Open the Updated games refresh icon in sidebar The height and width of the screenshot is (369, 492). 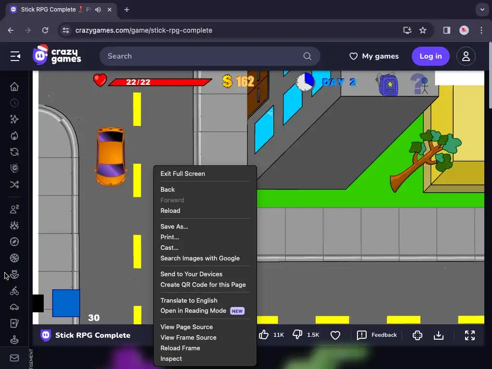coord(14,152)
